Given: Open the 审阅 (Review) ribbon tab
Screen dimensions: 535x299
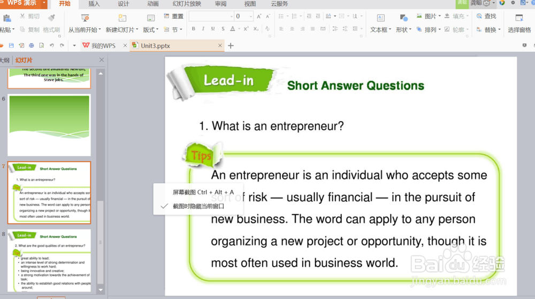Looking at the screenshot, I should [220, 4].
